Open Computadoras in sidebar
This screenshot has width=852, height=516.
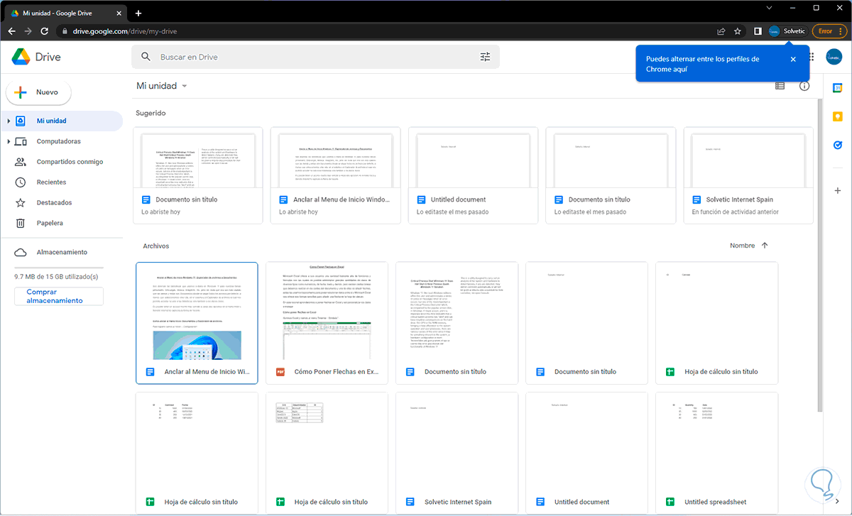[62, 141]
